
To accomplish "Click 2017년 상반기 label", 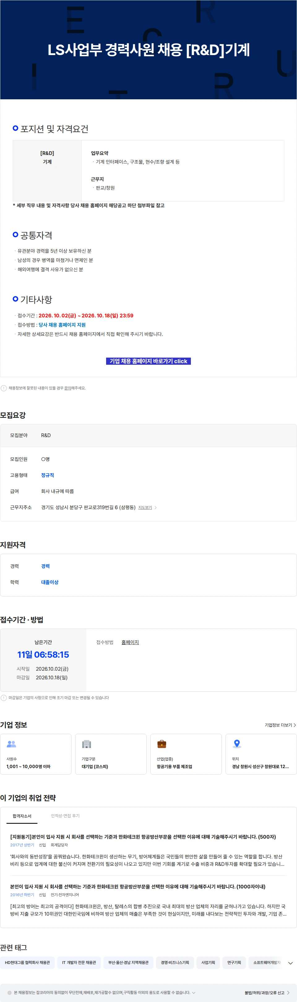I will 22,845.
